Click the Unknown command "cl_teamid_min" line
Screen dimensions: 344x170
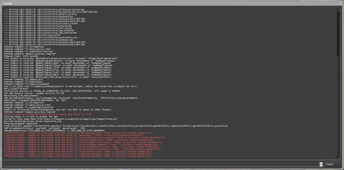[x=24, y=79]
